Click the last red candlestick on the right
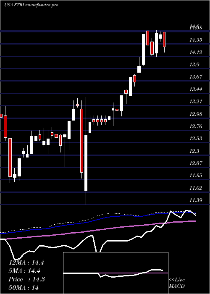Viewport: 210px width, 294px height. (x=164, y=39)
